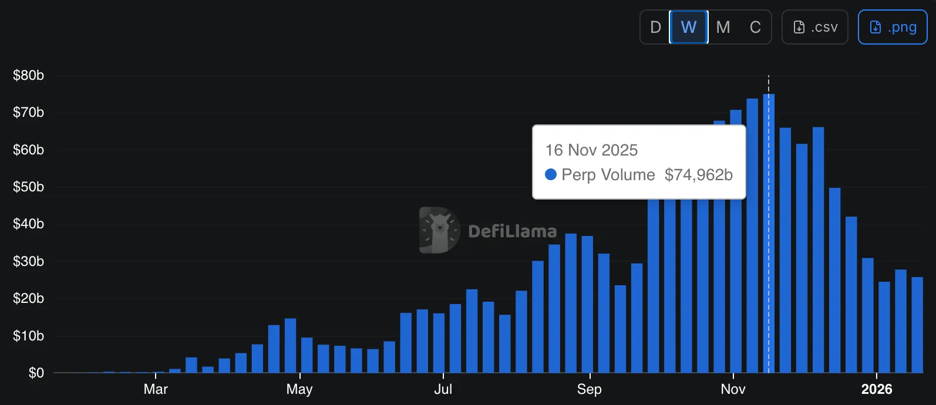This screenshot has height=405, width=936.
Task: Click the blue Perp Volume legend dot
Action: pyautogui.click(x=551, y=174)
